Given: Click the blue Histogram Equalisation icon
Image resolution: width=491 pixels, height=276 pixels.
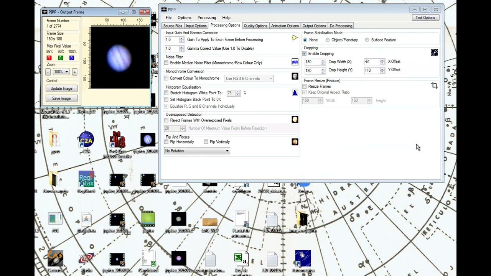Looking at the screenshot, I should (x=295, y=92).
